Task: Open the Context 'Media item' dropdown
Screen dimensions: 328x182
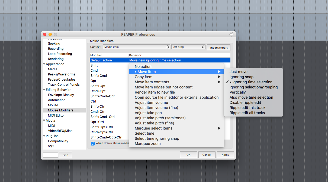Action: [137, 47]
